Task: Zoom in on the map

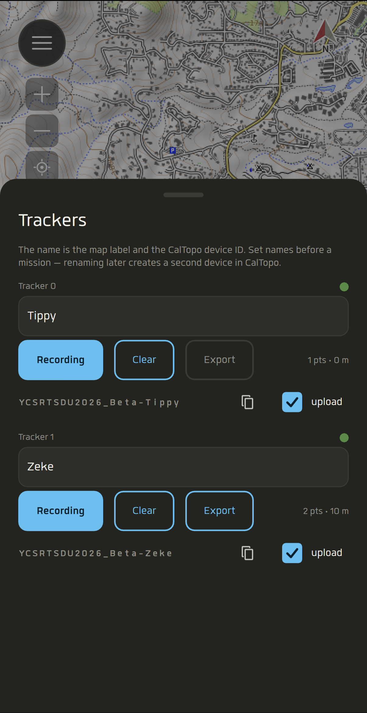Action: (x=42, y=94)
